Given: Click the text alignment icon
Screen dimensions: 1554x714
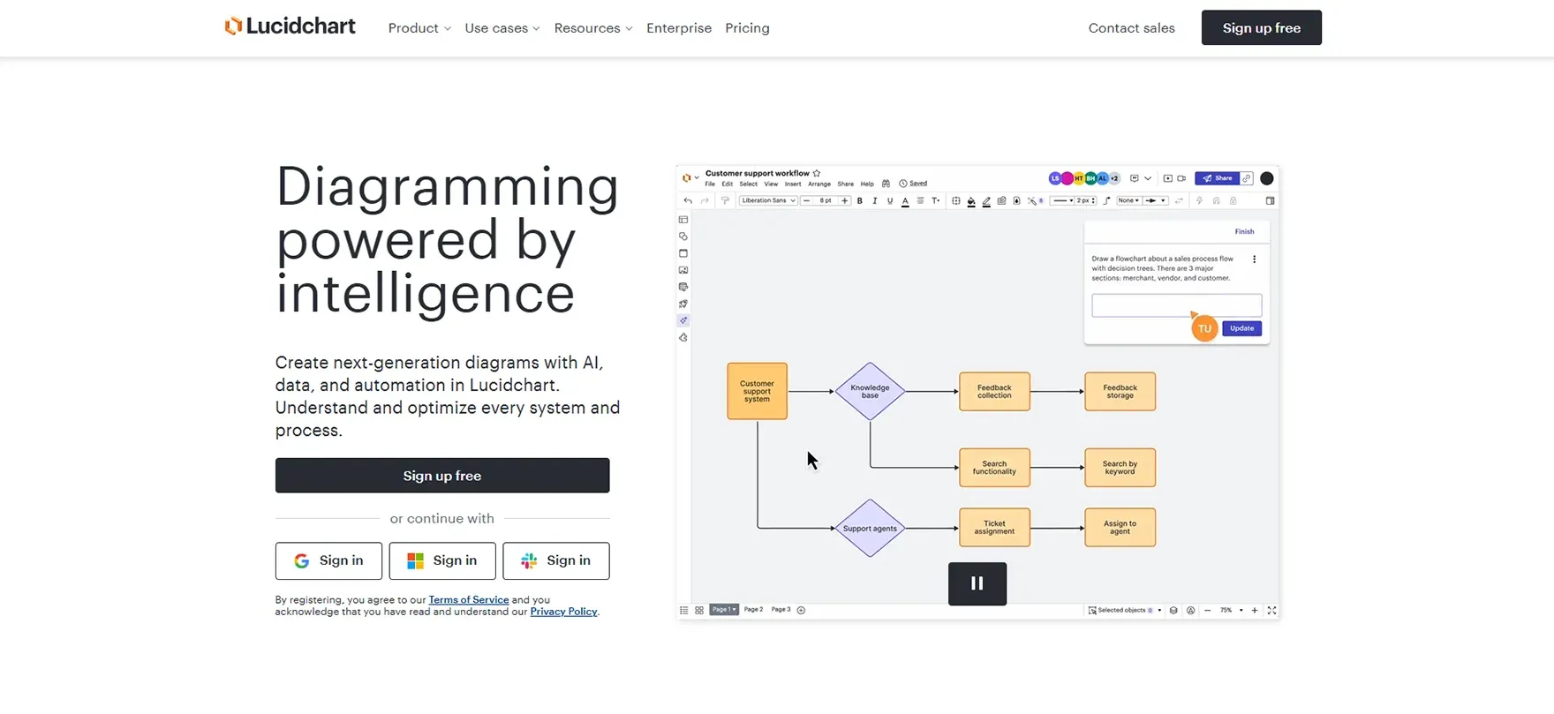Looking at the screenshot, I should coord(920,200).
